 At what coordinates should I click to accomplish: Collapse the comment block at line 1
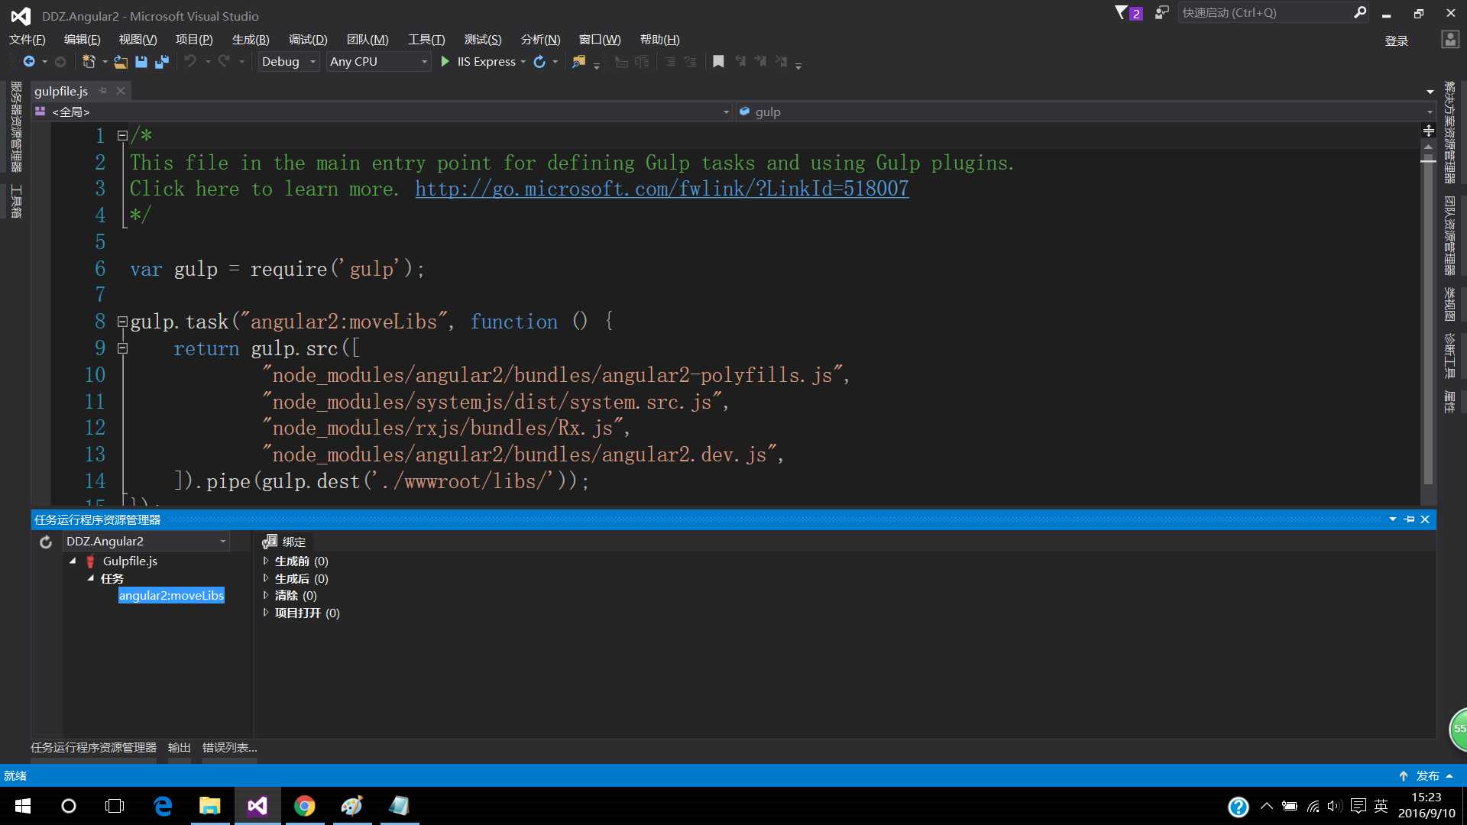pyautogui.click(x=122, y=136)
